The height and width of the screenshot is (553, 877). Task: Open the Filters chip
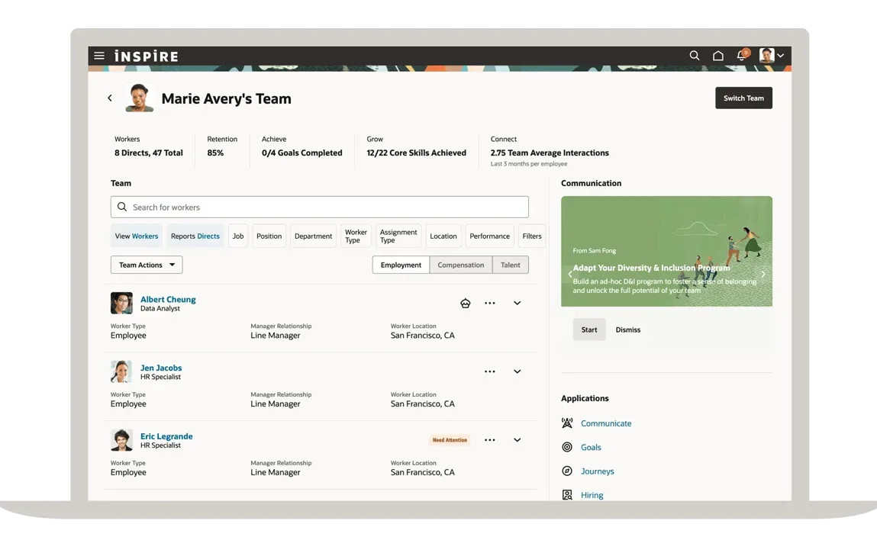point(532,236)
